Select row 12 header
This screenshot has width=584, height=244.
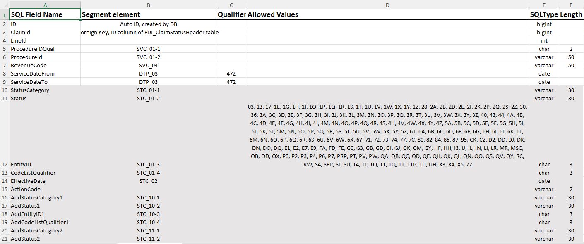[5, 164]
